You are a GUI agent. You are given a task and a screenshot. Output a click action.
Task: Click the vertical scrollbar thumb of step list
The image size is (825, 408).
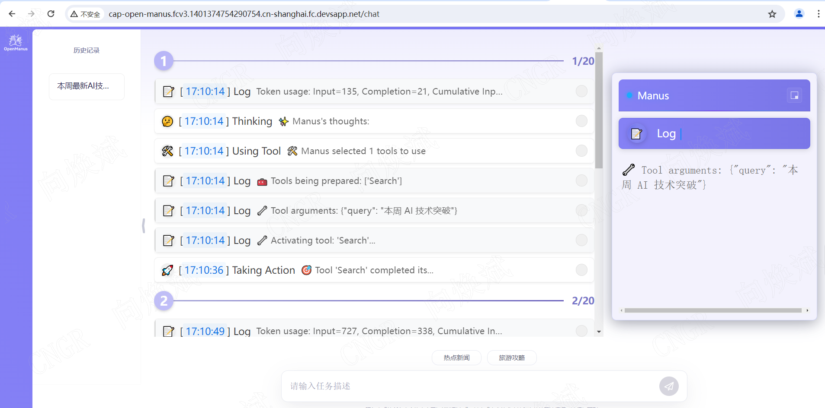[599, 110]
